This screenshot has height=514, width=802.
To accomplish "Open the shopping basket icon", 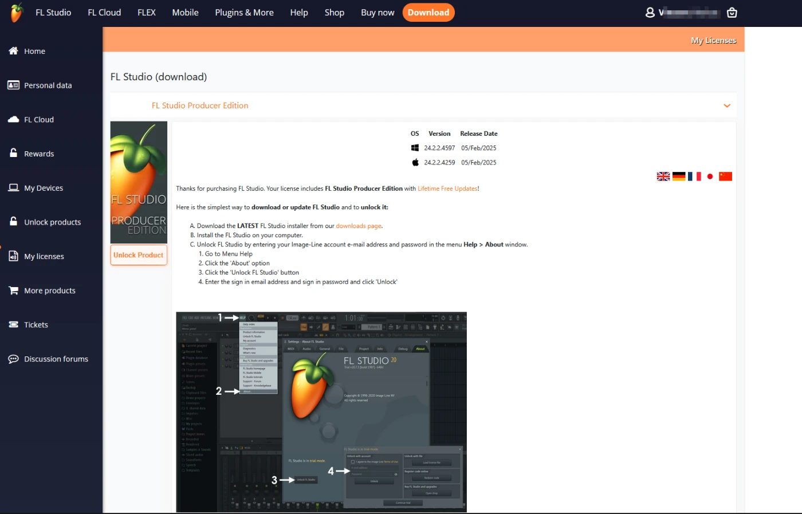I will (x=732, y=13).
